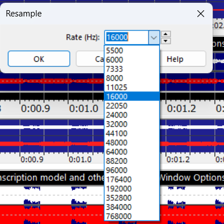Choose the 176400 sample rate
This screenshot has width=224, height=224.
(x=132, y=179)
